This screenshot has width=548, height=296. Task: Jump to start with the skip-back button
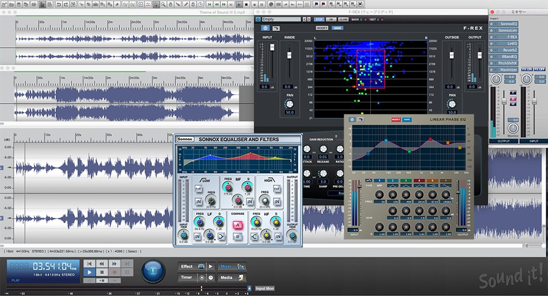coord(89,263)
